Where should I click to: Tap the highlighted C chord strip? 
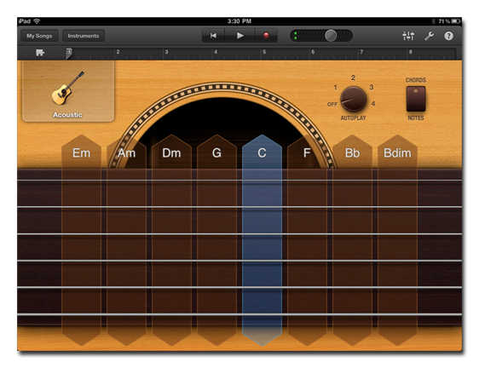[x=262, y=239]
